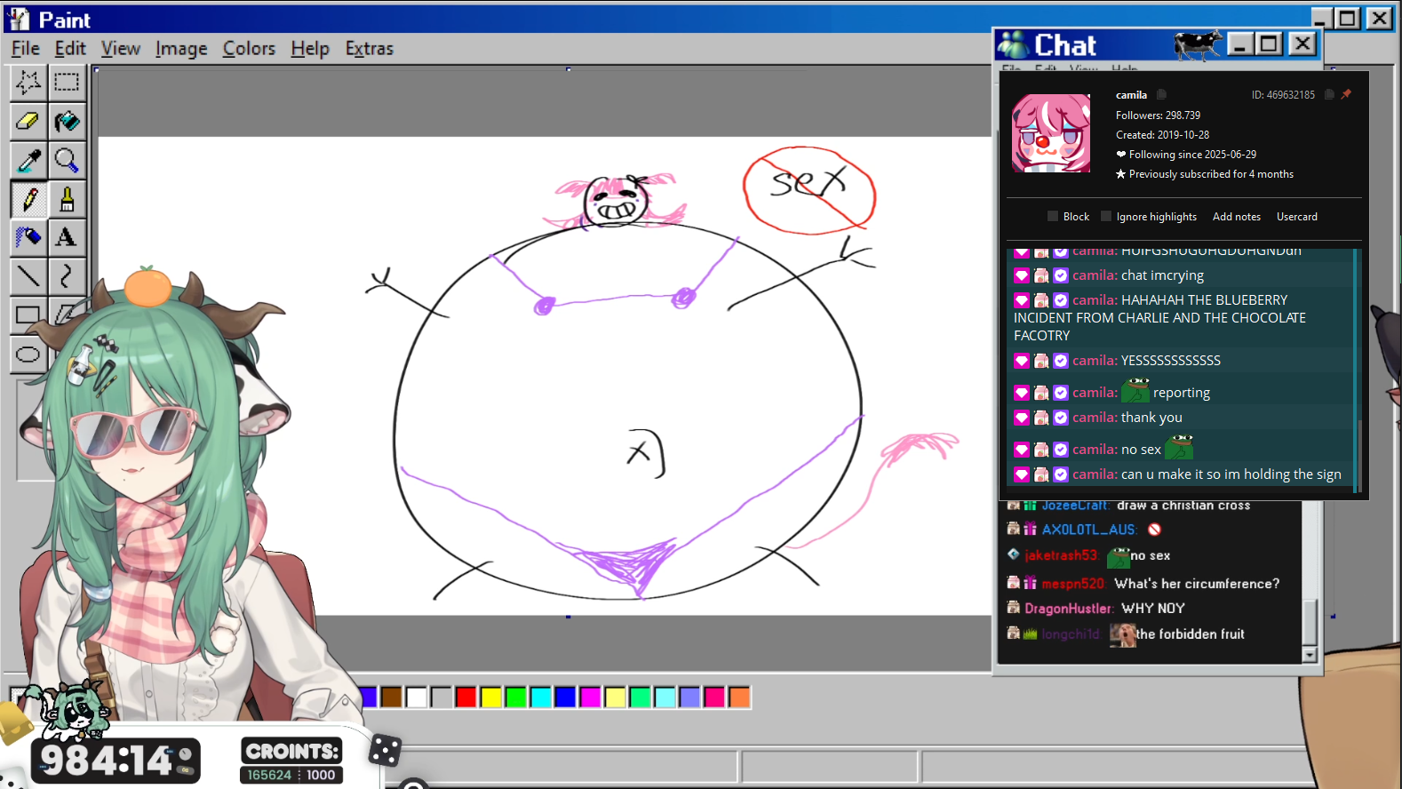Pick the Eraser tool
1402x789 pixels.
pos(28,121)
